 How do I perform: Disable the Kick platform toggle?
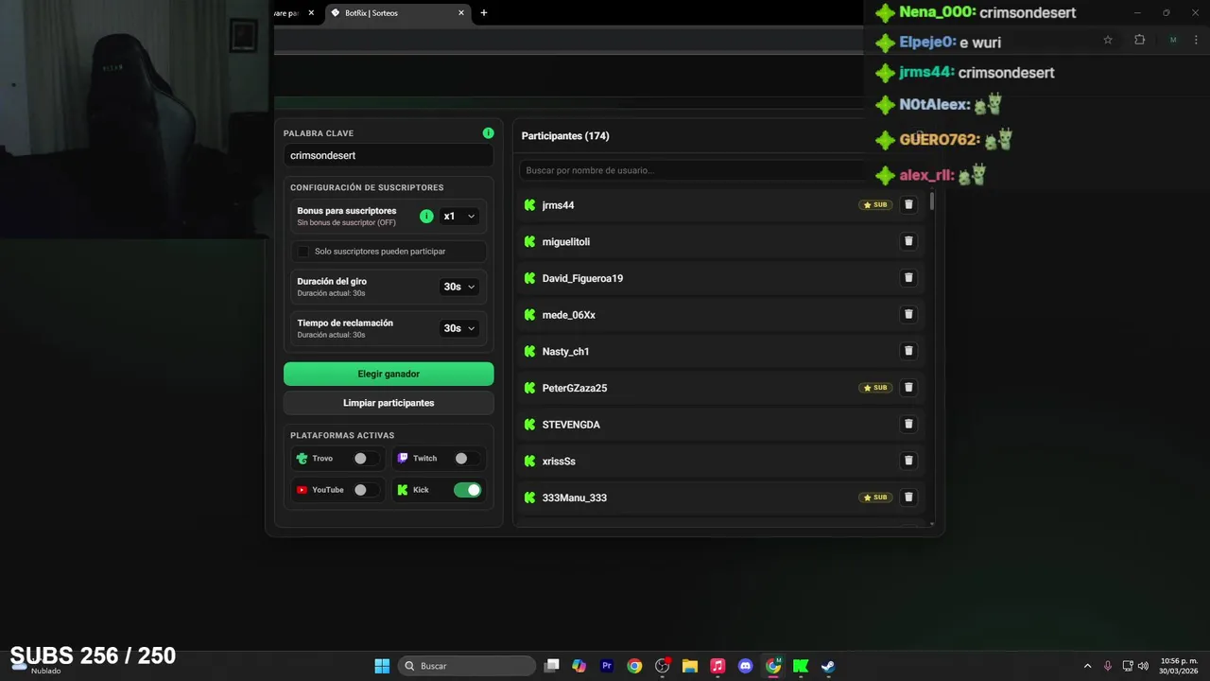click(x=467, y=490)
